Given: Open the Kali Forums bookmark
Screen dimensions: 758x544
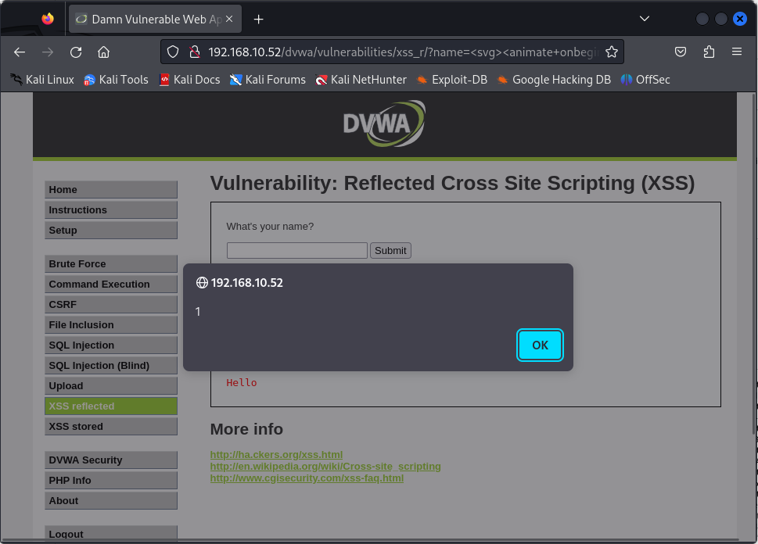Looking at the screenshot, I should click(x=268, y=80).
